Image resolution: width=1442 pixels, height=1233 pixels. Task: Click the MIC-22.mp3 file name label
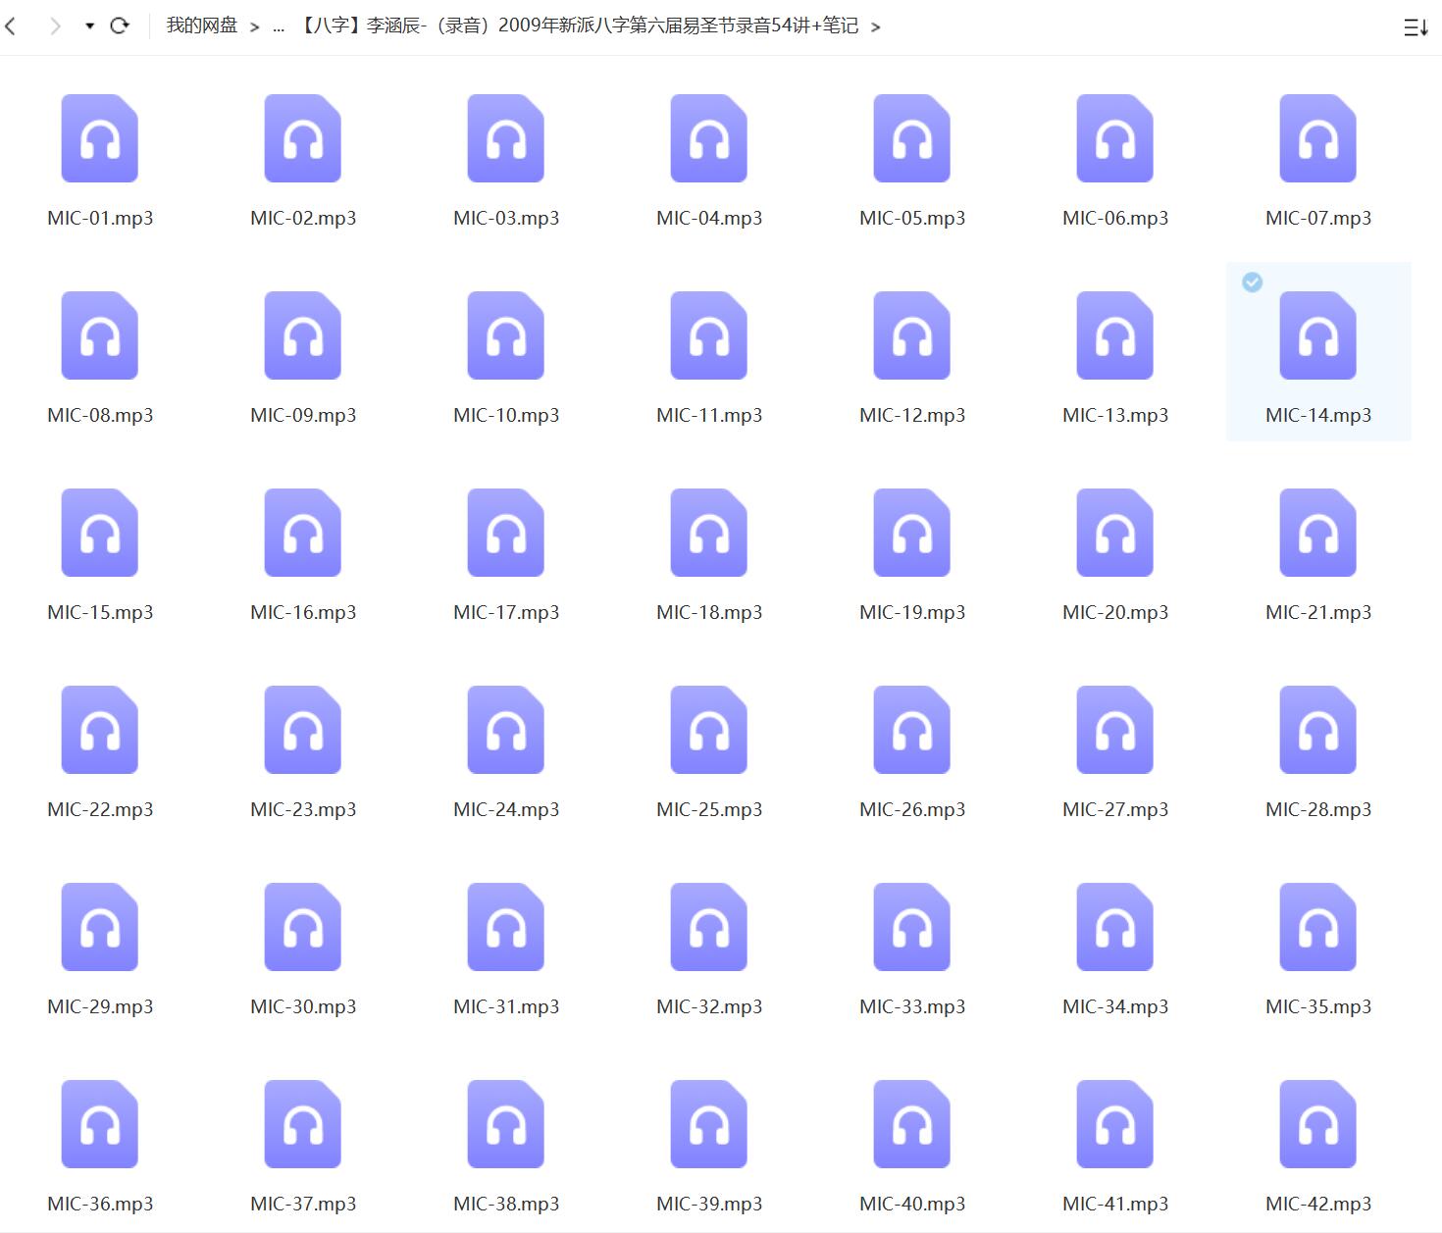pyautogui.click(x=100, y=809)
